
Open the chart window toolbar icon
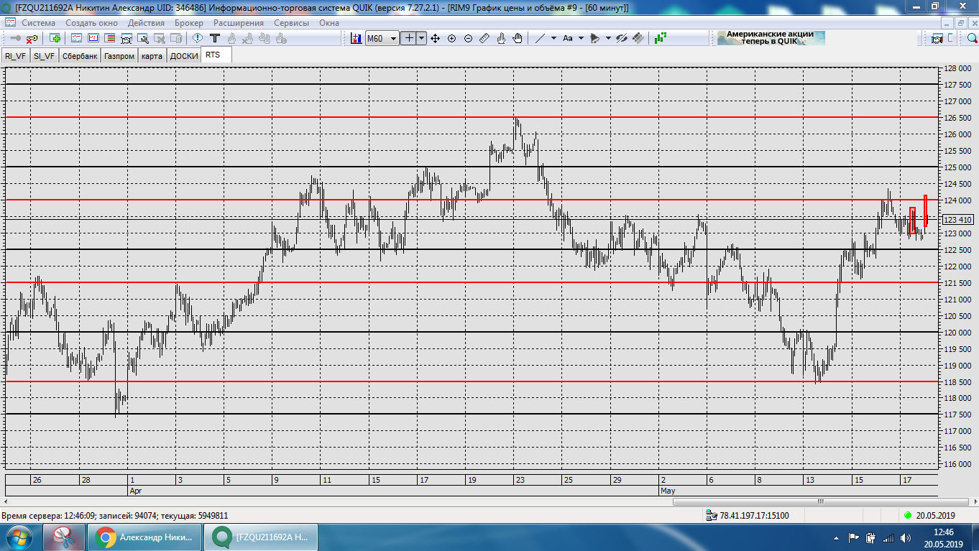point(76,38)
